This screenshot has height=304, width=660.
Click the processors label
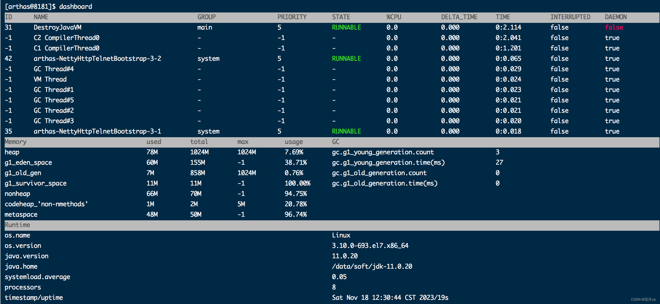tap(23, 287)
